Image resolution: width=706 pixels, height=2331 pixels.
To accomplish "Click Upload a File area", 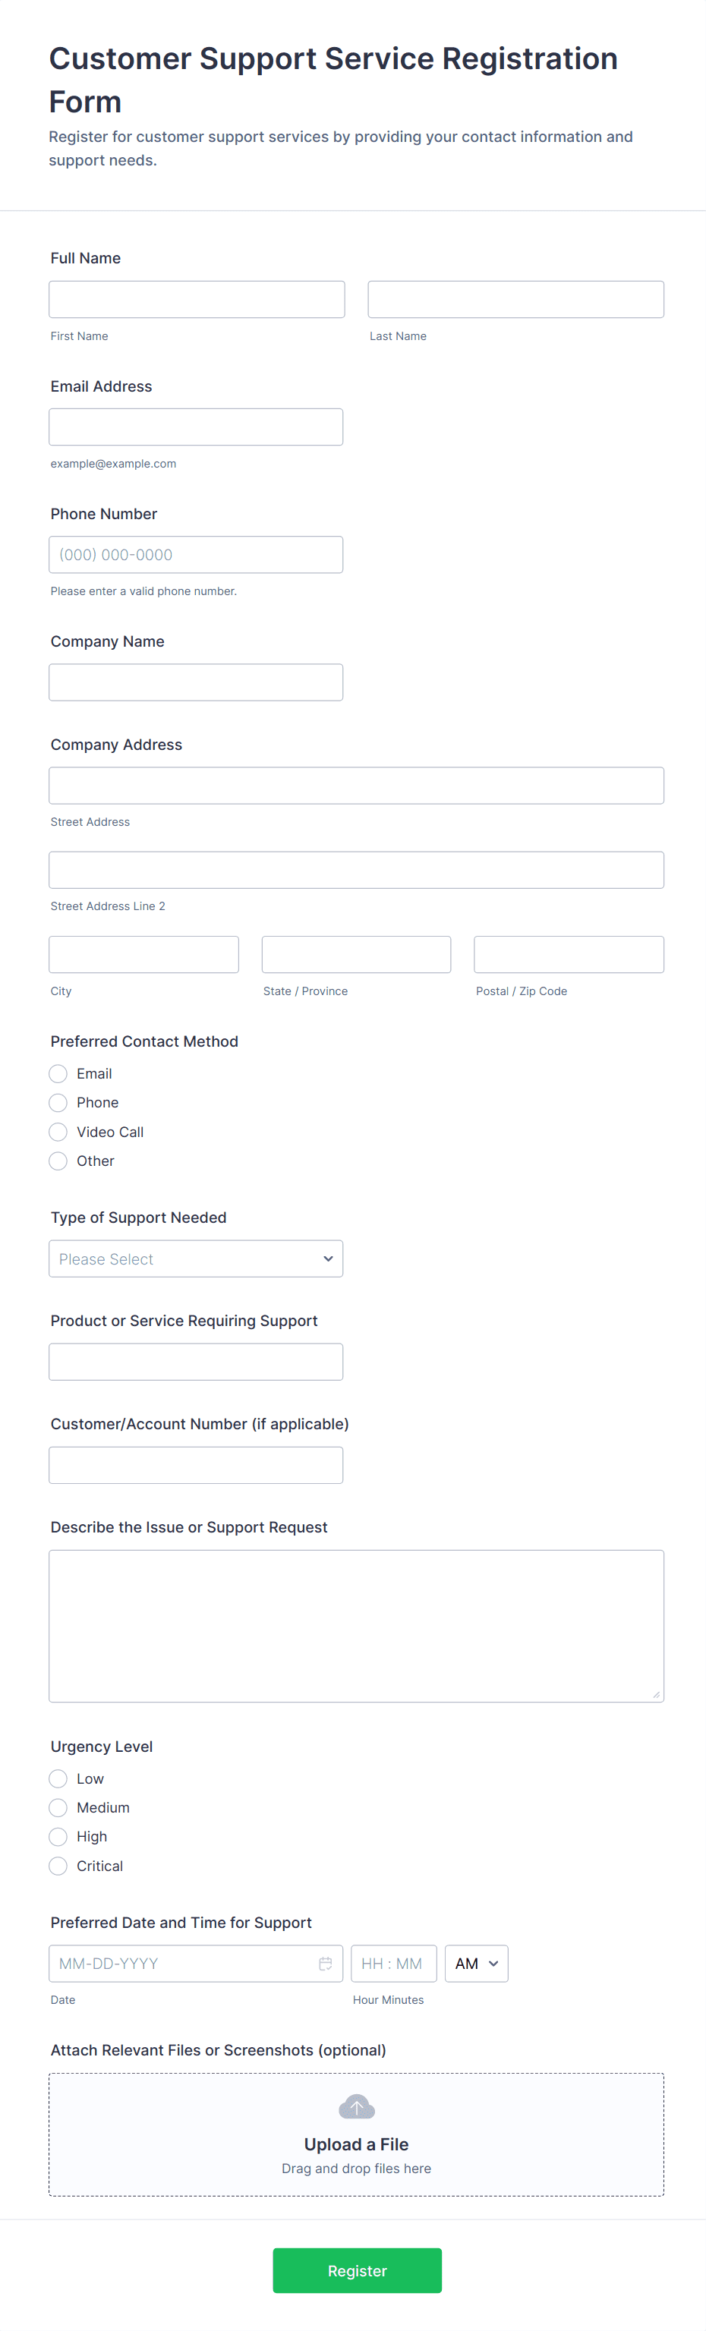I will click(356, 2144).
